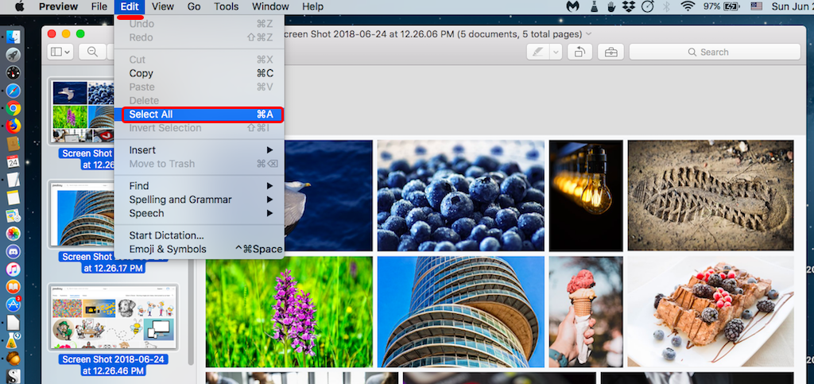Select the top sidebar thumbnail

click(83, 111)
